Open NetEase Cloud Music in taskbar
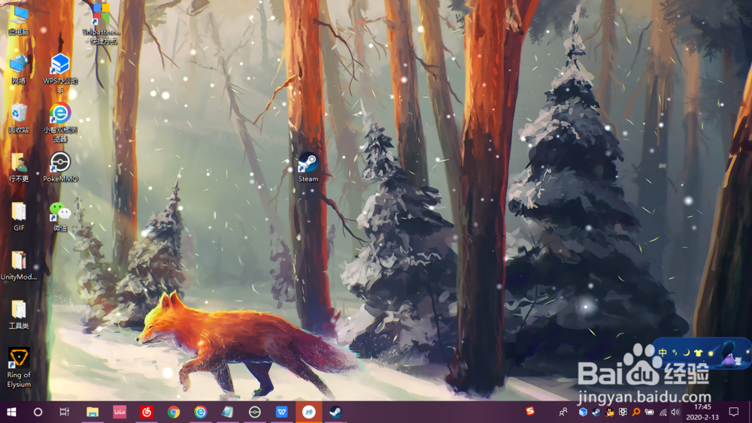 point(147,412)
